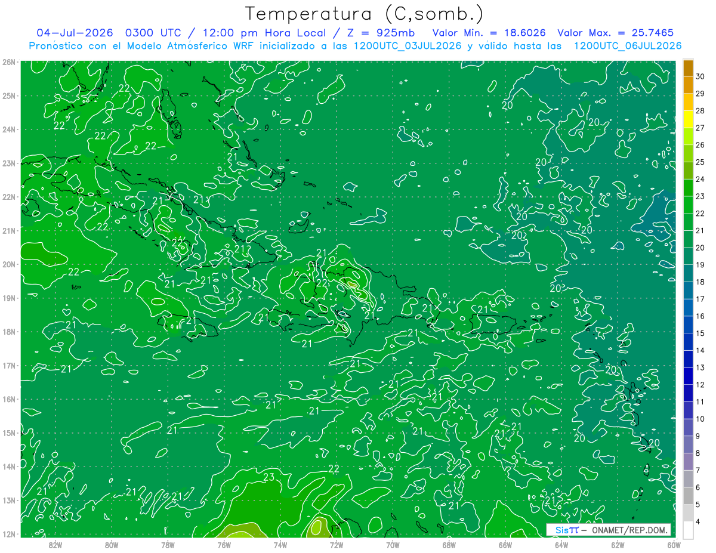Click the '82W' longitude axis label
Image resolution: width=716 pixels, height=553 pixels.
coord(55,545)
